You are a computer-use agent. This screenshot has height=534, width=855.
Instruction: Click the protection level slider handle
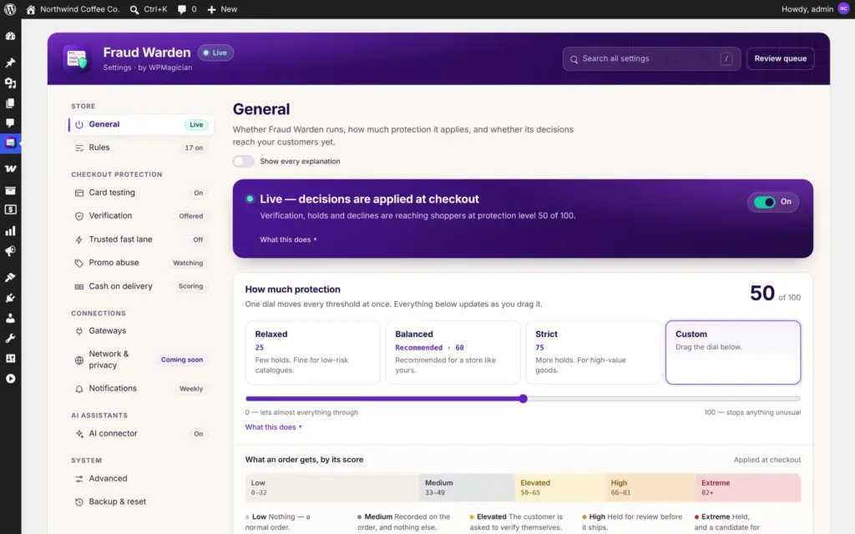pos(523,399)
